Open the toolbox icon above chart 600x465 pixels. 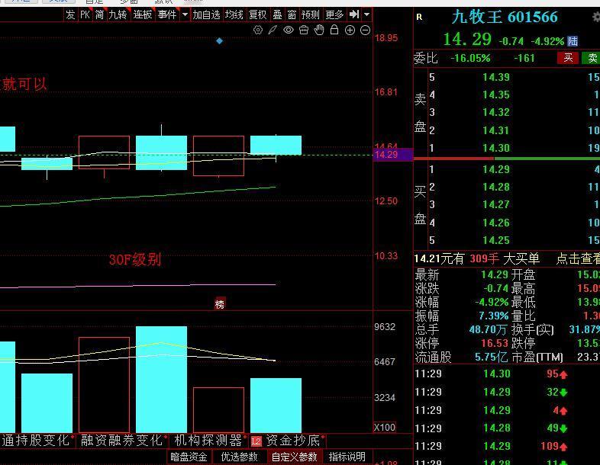[x=304, y=30]
